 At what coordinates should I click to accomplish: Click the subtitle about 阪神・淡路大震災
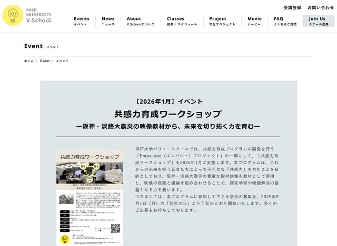168,126
